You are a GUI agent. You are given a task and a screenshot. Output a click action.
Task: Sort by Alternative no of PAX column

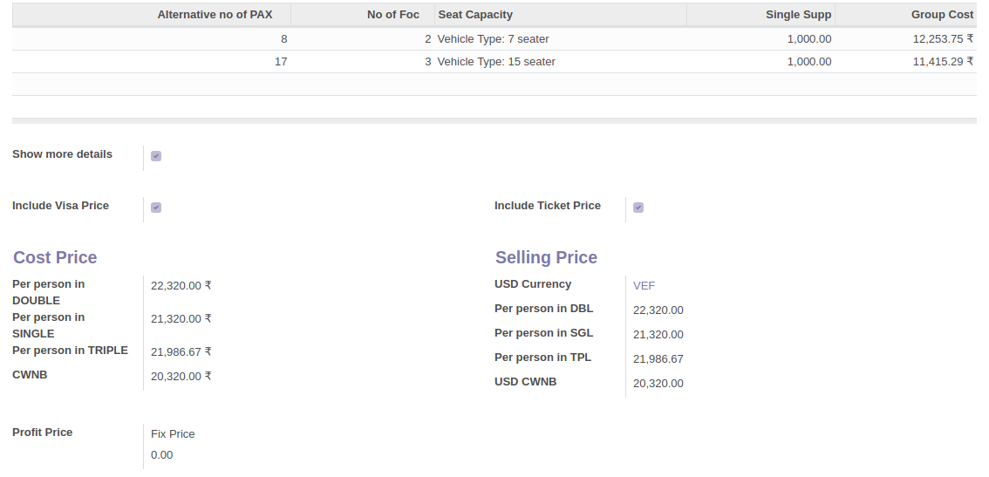point(215,15)
